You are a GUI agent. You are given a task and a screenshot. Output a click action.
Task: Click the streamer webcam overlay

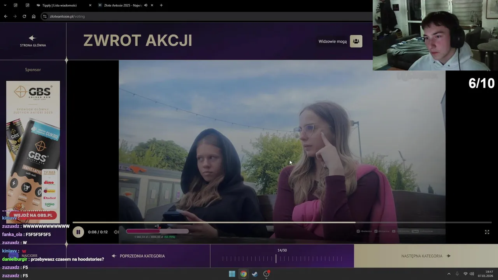(435, 35)
